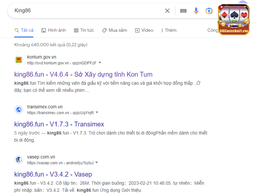Click the transimex.com.vn site name
Screen dimensions: 253x195
[45, 107]
